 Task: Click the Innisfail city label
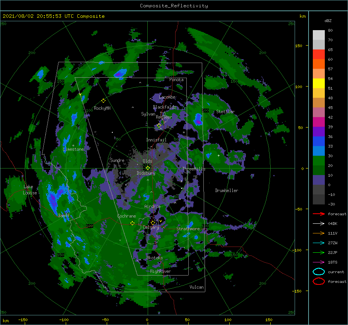156,140
